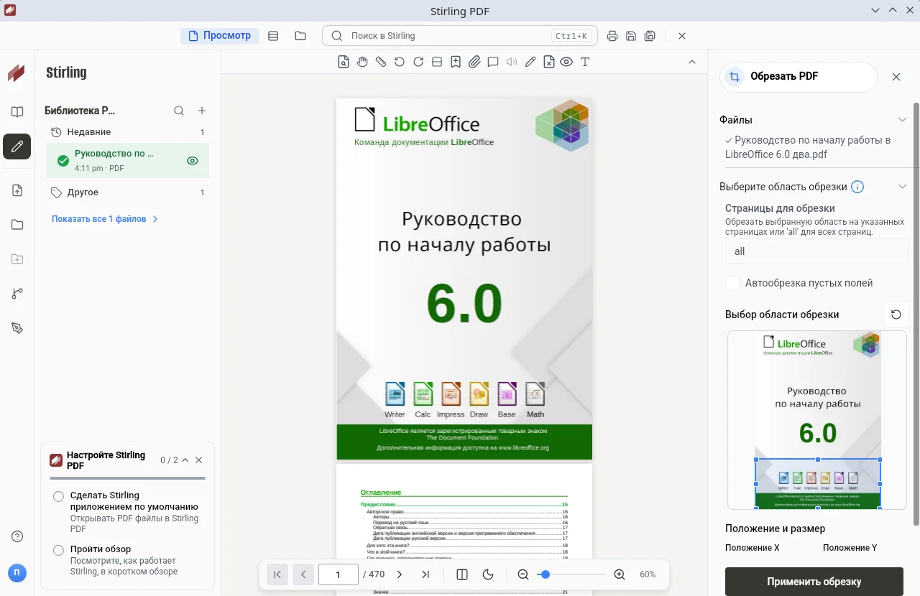Click the Поиск в Stirling search field
The height and width of the screenshot is (596, 920).
(460, 36)
